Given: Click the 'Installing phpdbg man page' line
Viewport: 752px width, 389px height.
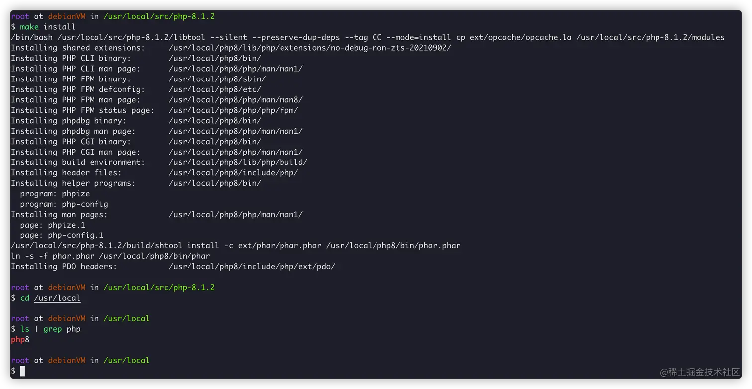Looking at the screenshot, I should 157,131.
